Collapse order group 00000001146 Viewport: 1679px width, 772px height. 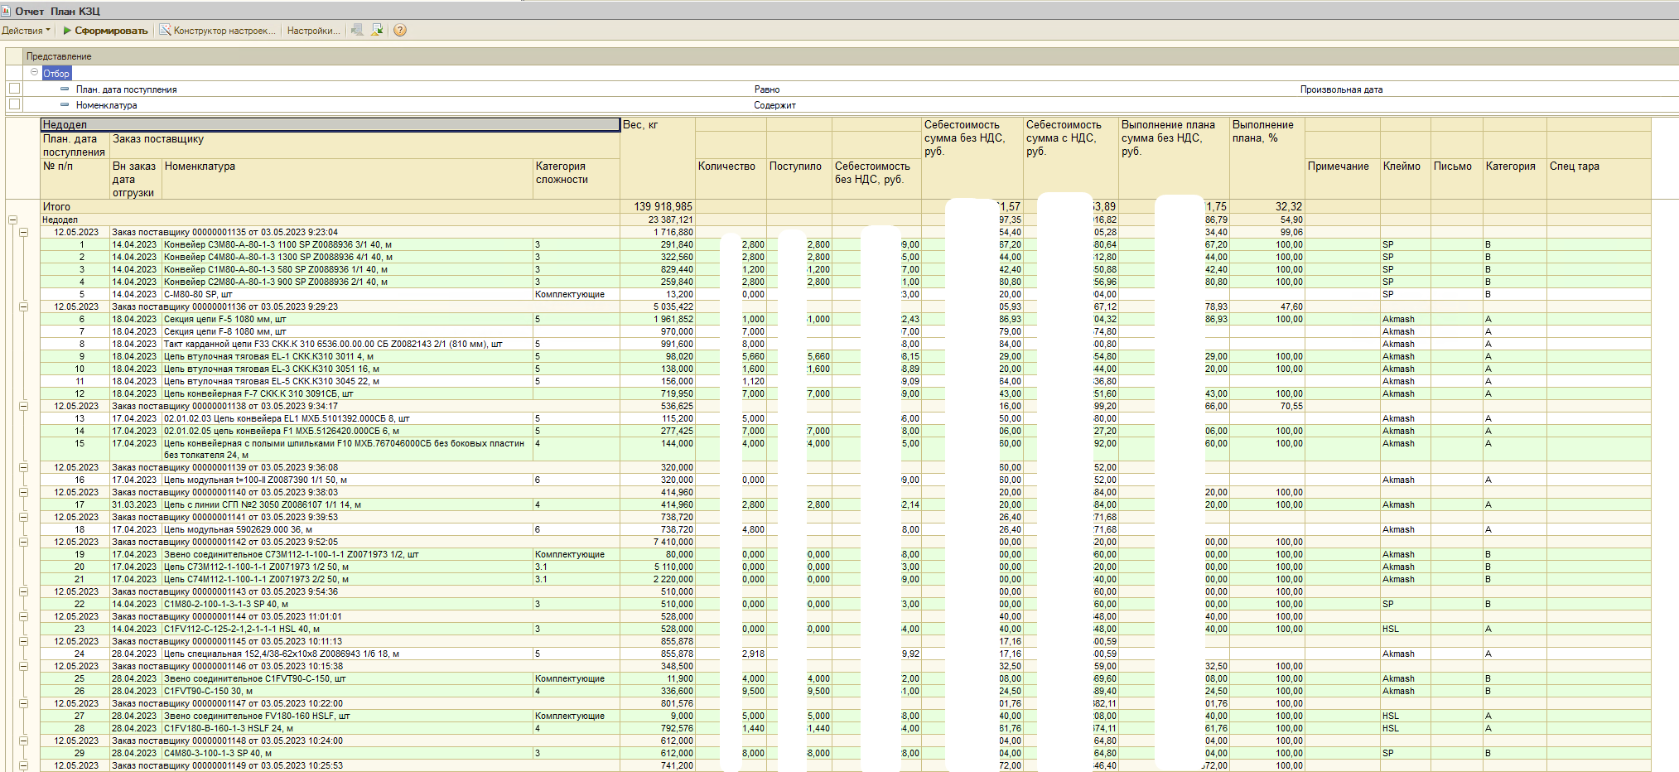pos(23,666)
